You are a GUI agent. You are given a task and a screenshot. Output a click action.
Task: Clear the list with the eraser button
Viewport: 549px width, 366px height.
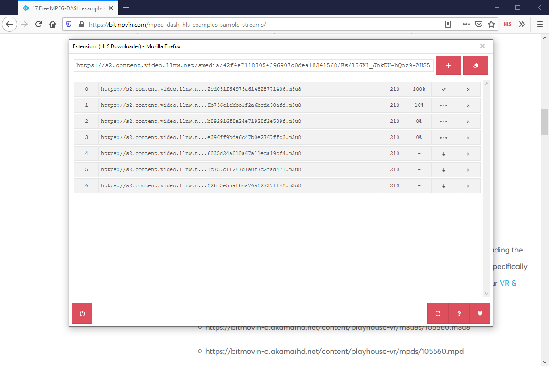click(476, 65)
